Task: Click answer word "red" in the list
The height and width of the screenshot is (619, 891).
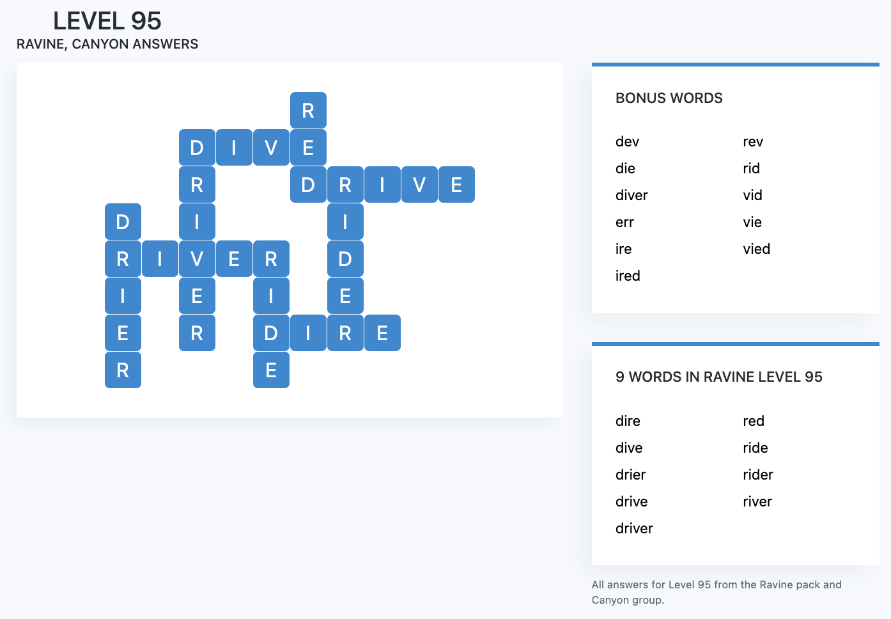Action: pyautogui.click(x=754, y=421)
